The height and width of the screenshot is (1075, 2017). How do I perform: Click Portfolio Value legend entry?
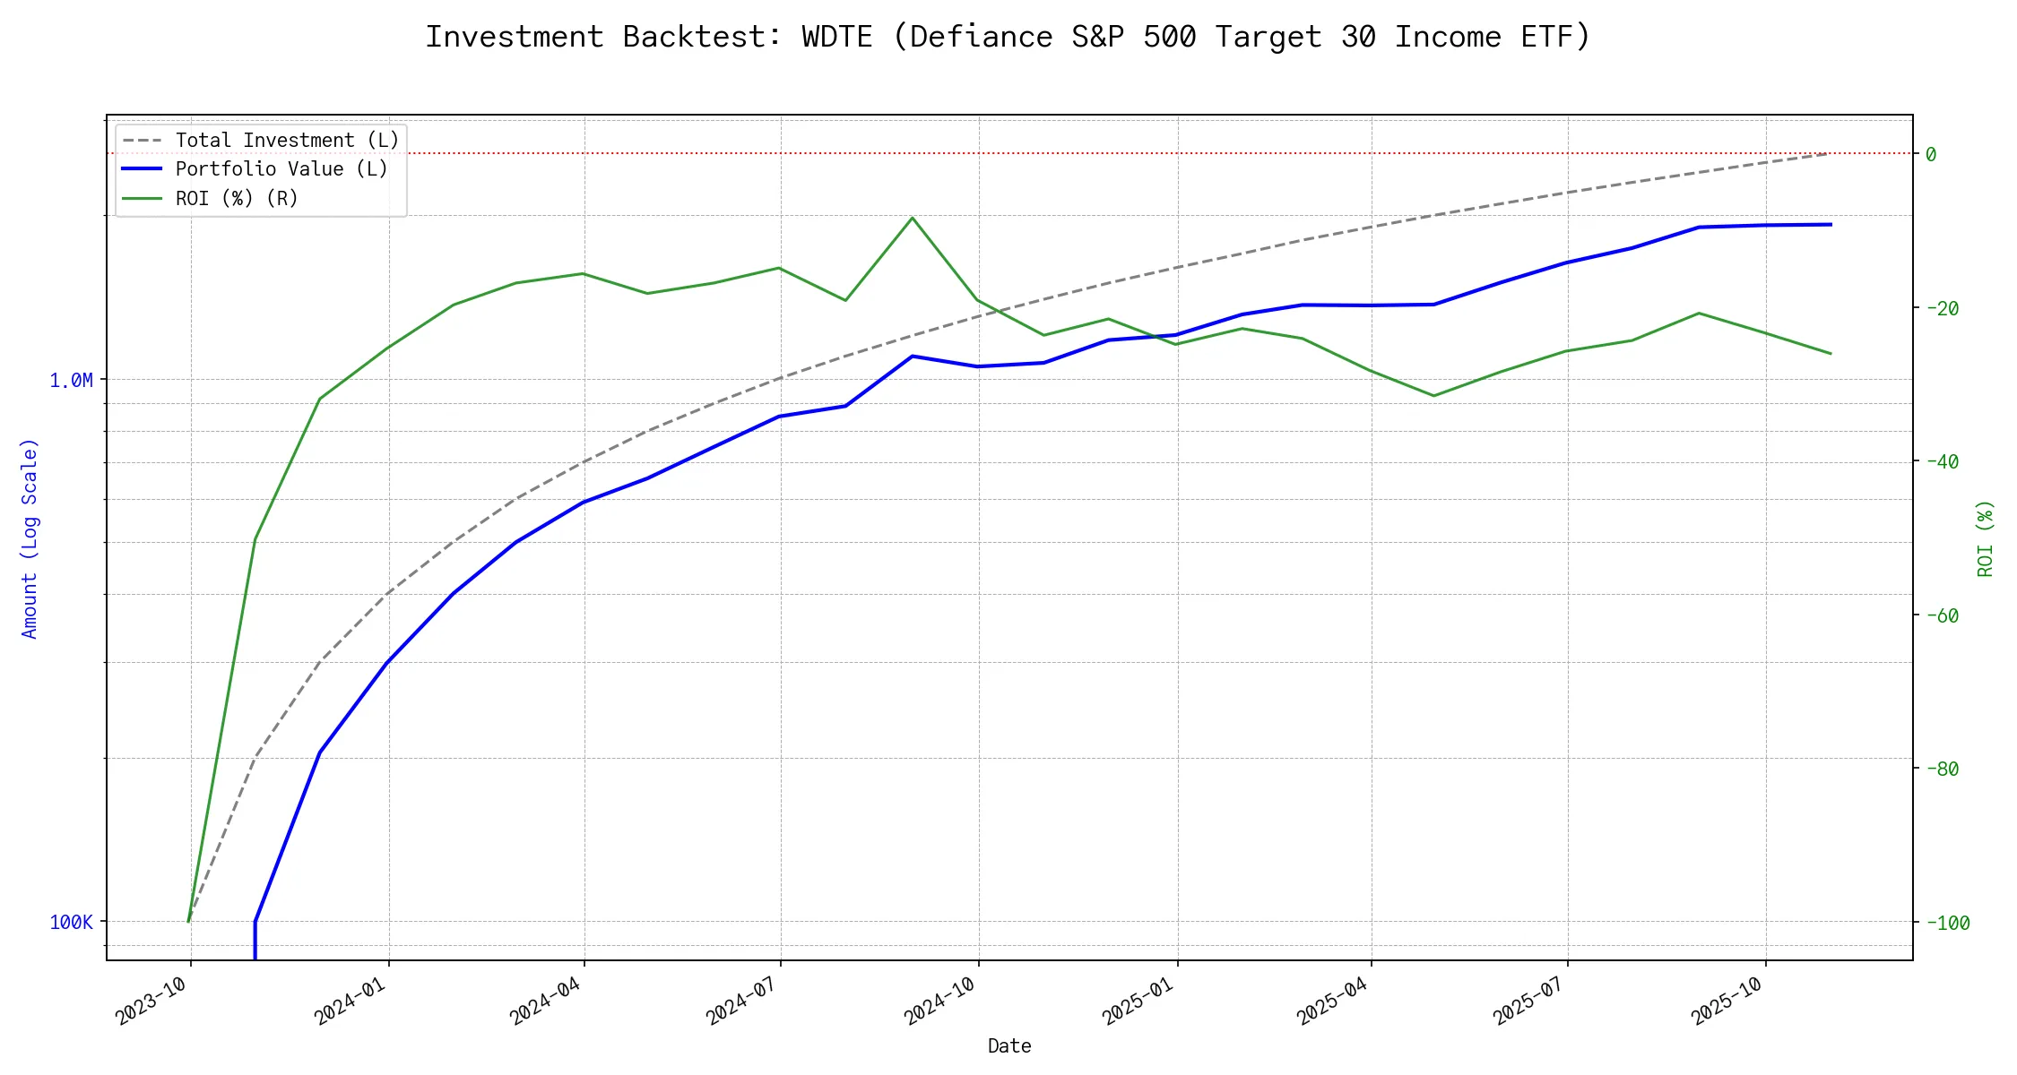coord(281,169)
